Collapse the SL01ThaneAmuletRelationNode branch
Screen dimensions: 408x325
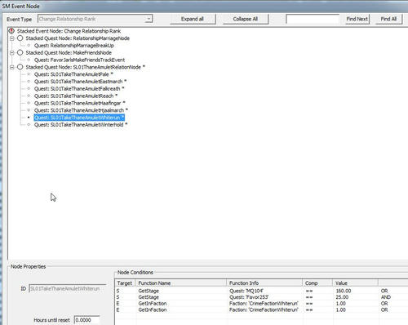pyautogui.click(x=11, y=67)
